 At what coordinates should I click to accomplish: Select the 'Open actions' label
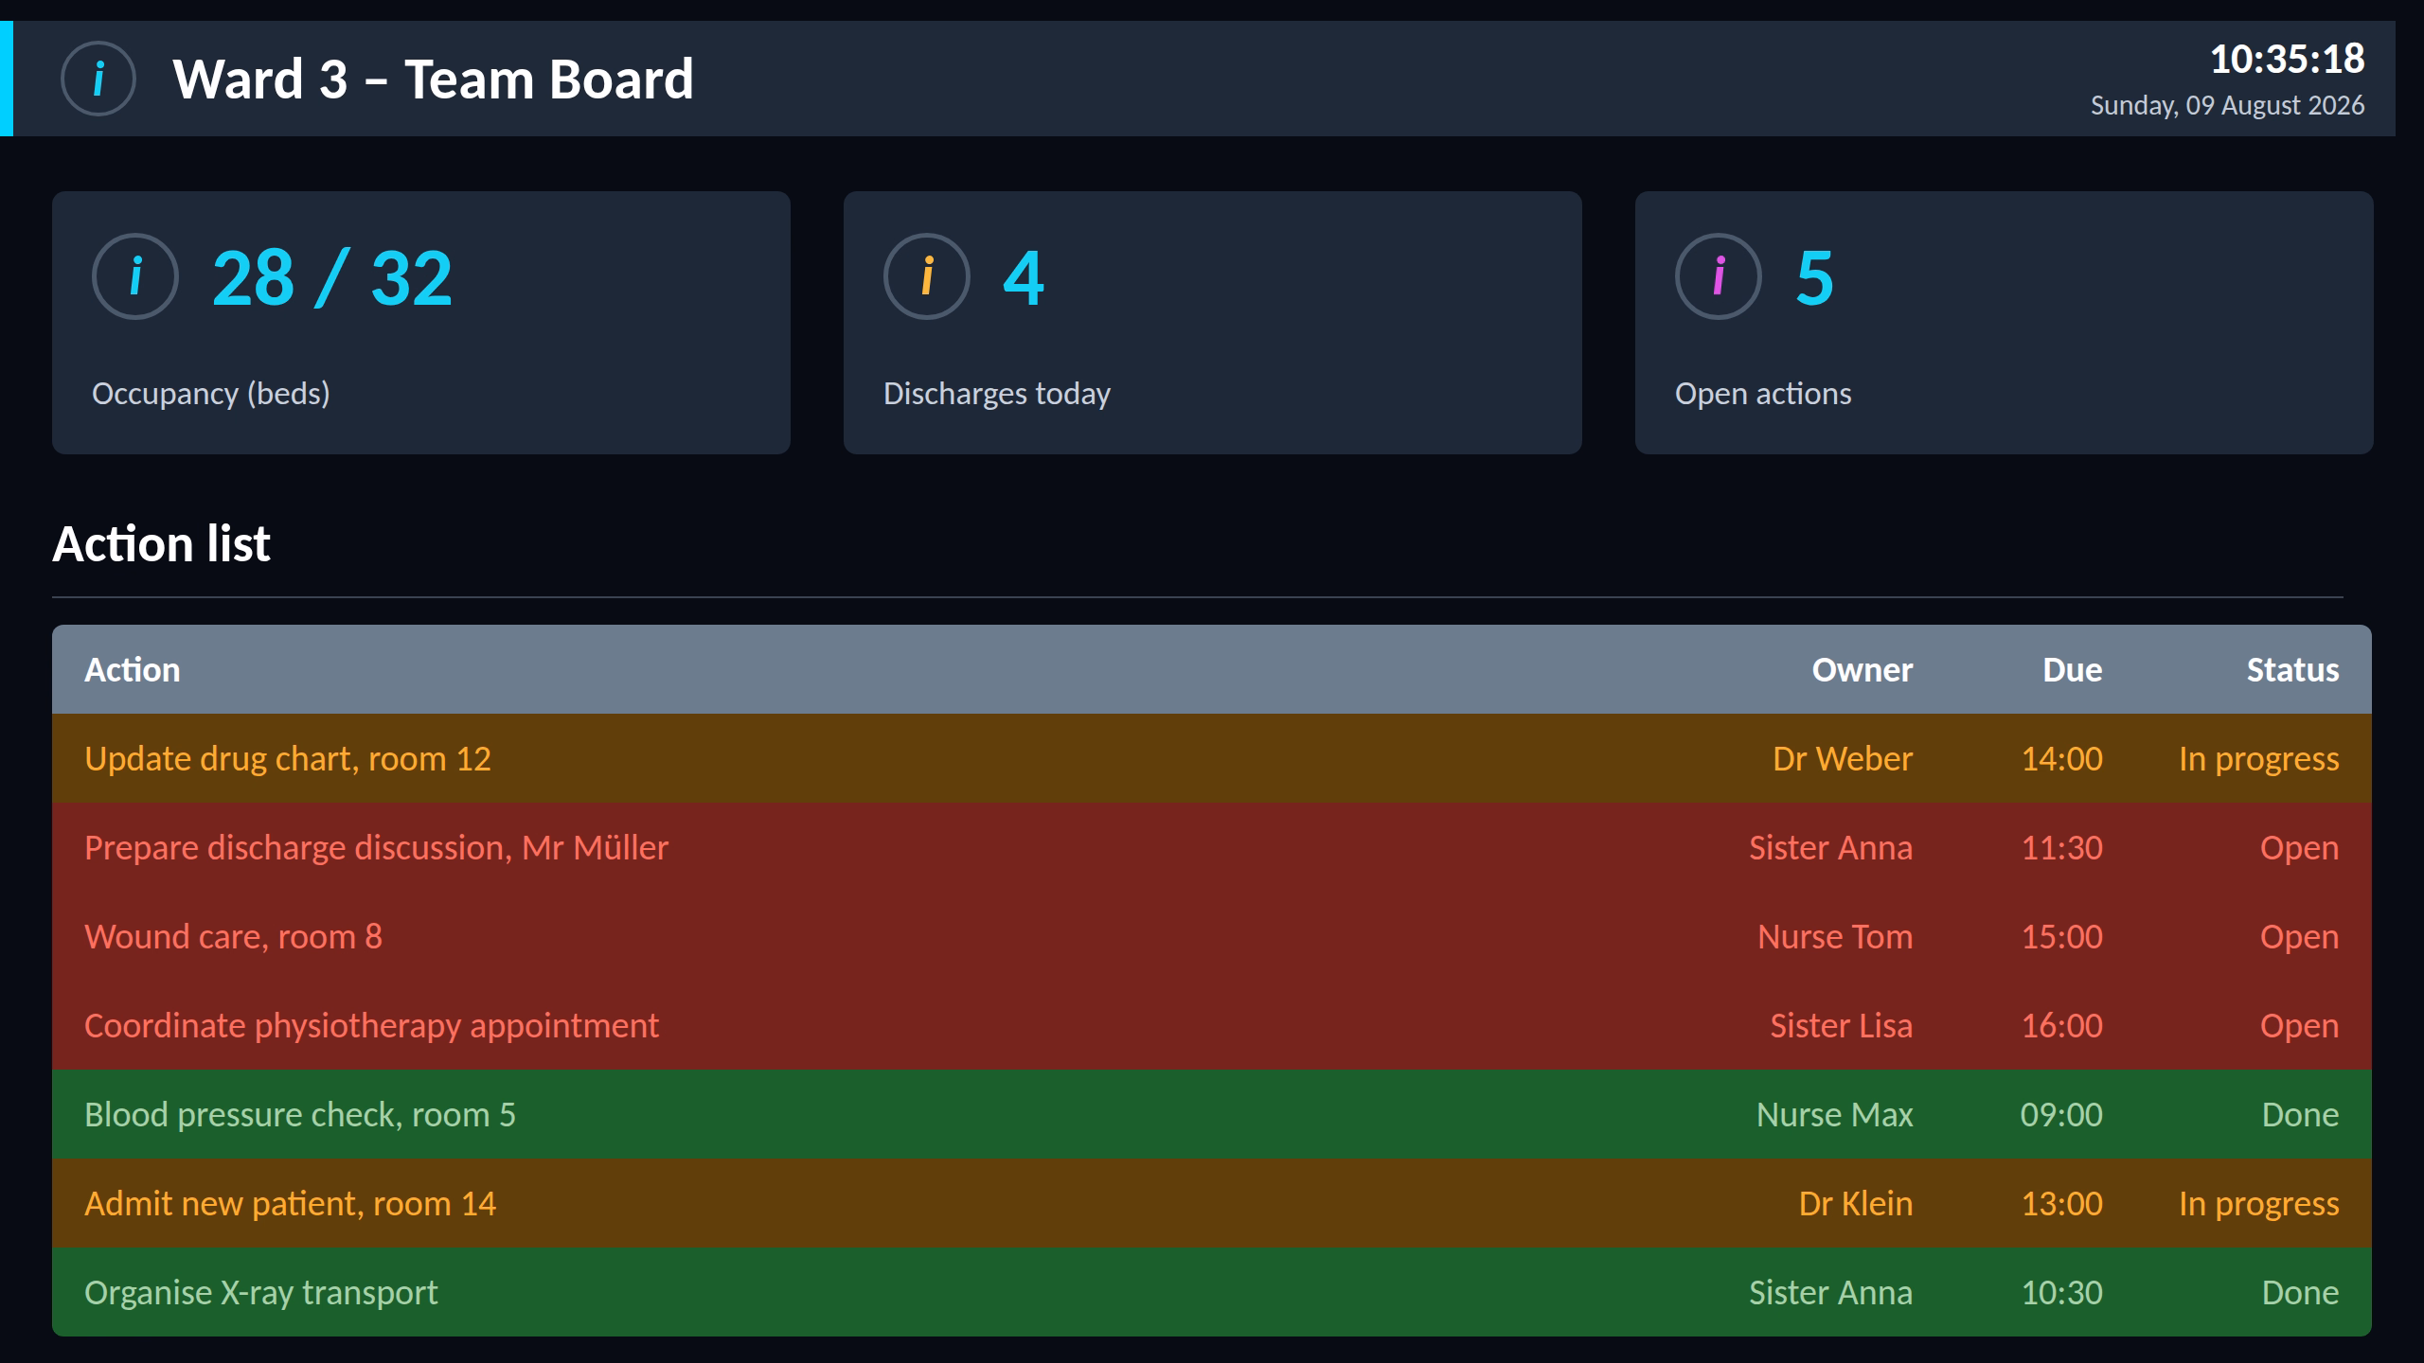pyautogui.click(x=1763, y=394)
